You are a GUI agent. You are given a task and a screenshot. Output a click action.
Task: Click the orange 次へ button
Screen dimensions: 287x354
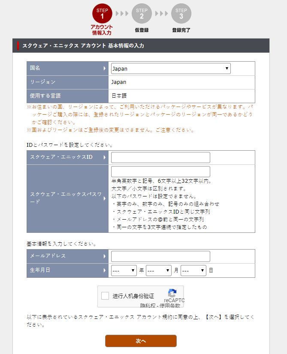141,341
